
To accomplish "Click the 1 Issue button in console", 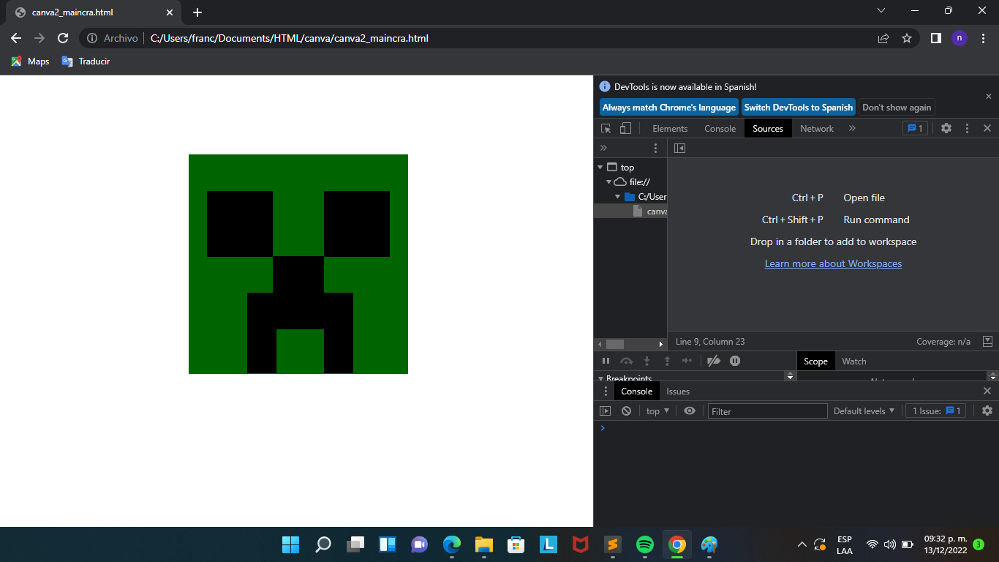I will (x=937, y=411).
